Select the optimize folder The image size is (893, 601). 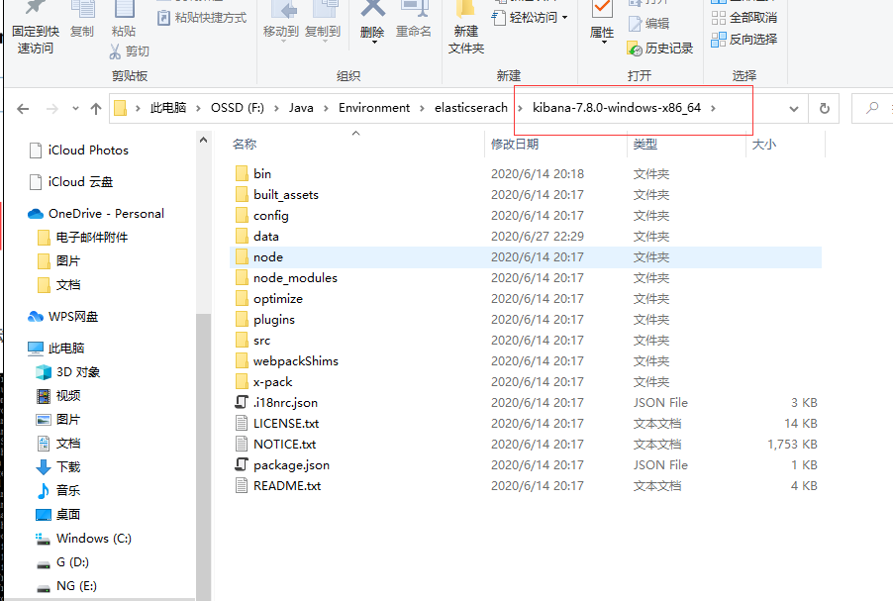point(525,298)
